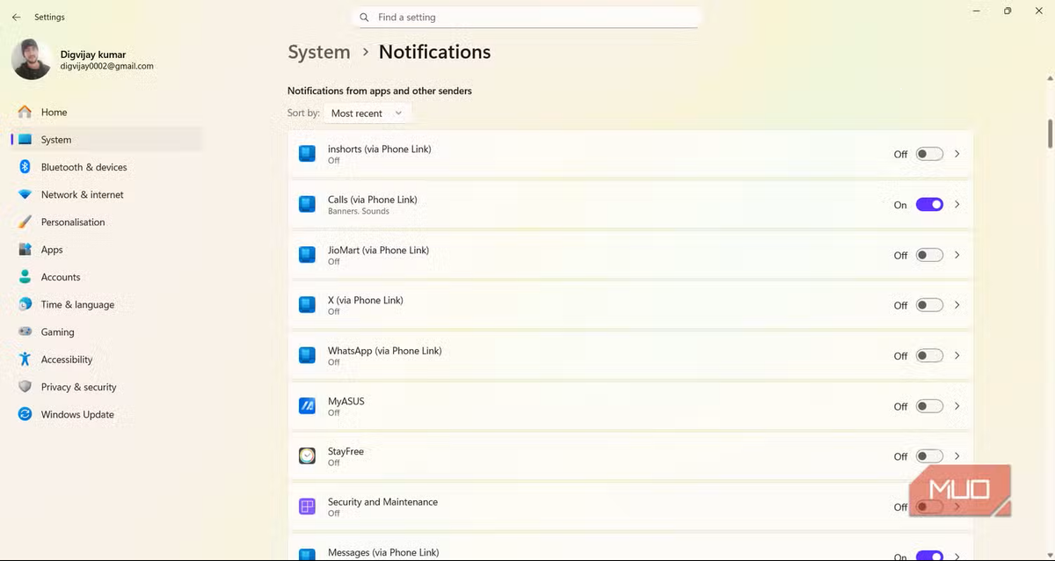The image size is (1055, 561).
Task: Toggle on inshorts (via Phone Link) notifications
Action: 929,154
